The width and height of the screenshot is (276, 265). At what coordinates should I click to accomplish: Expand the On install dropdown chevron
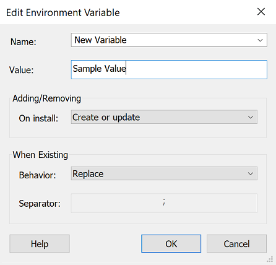pos(251,117)
